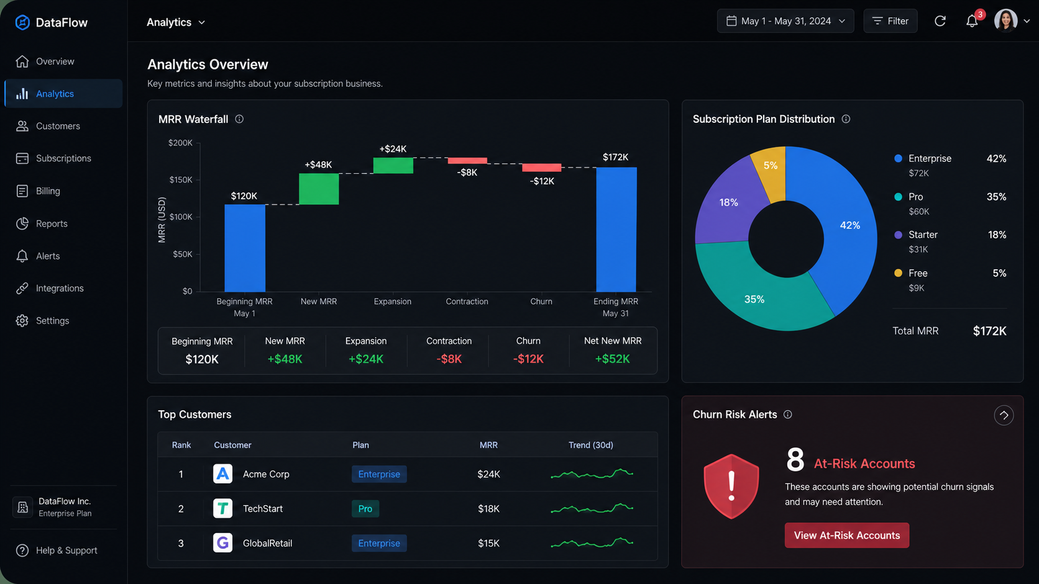Click the Pro plan tag for TechStart
This screenshot has width=1039, height=584.
pyautogui.click(x=365, y=509)
